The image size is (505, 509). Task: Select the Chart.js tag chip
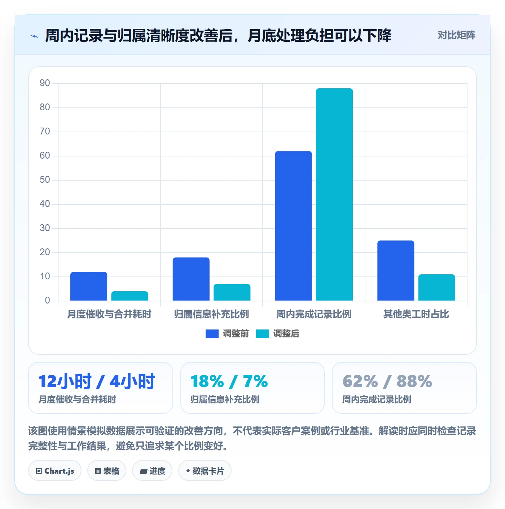55,470
